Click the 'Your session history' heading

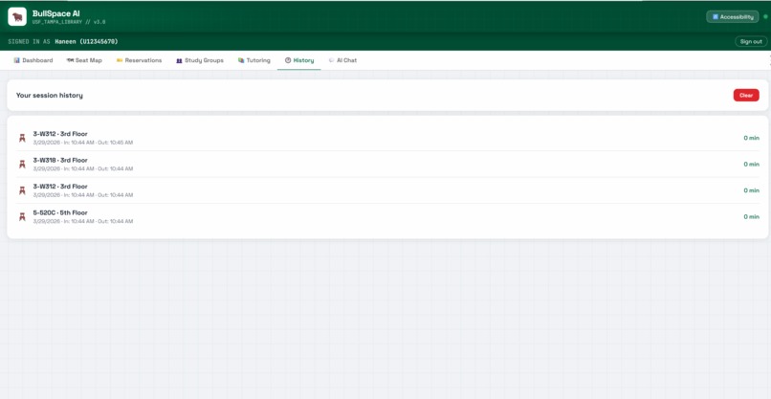pos(49,96)
